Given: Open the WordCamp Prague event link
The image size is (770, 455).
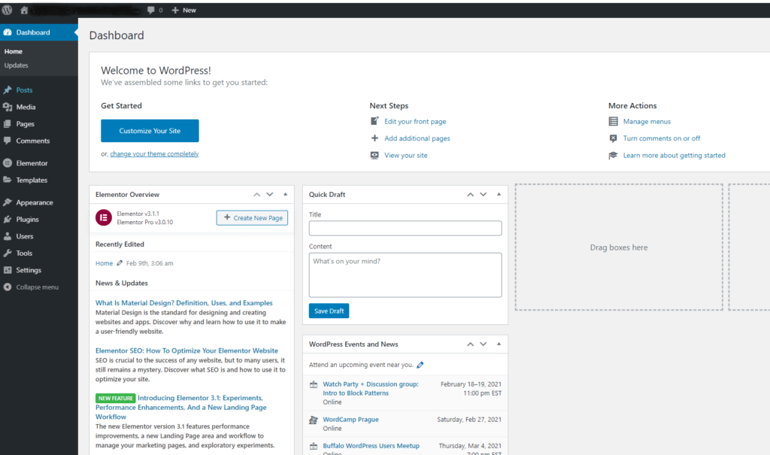Looking at the screenshot, I should 350,420.
